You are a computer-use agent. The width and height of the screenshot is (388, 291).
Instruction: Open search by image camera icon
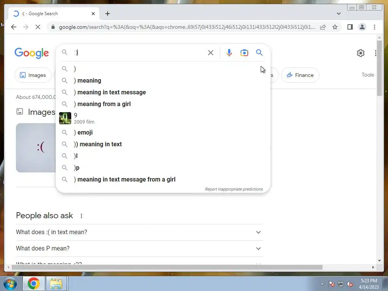tap(244, 53)
